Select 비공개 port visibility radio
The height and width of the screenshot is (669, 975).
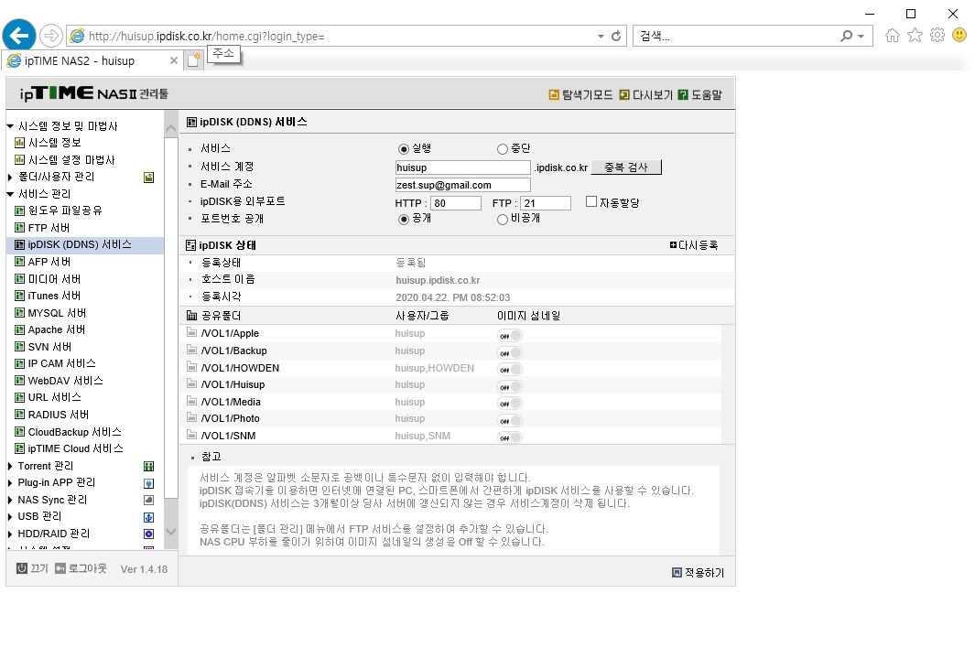coord(503,220)
